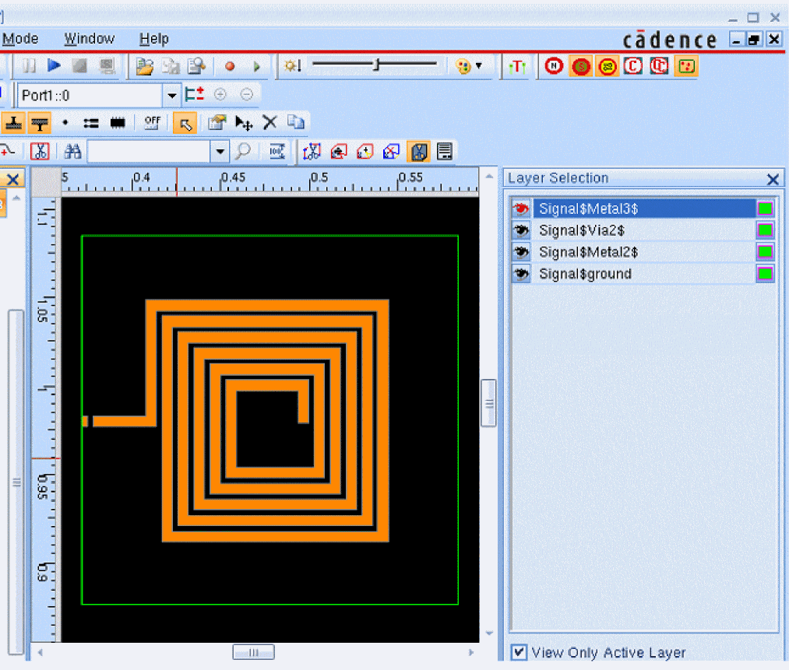This screenshot has width=789, height=670.
Task: Select the Signal$Via2$ layer row
Action: pyautogui.click(x=644, y=230)
